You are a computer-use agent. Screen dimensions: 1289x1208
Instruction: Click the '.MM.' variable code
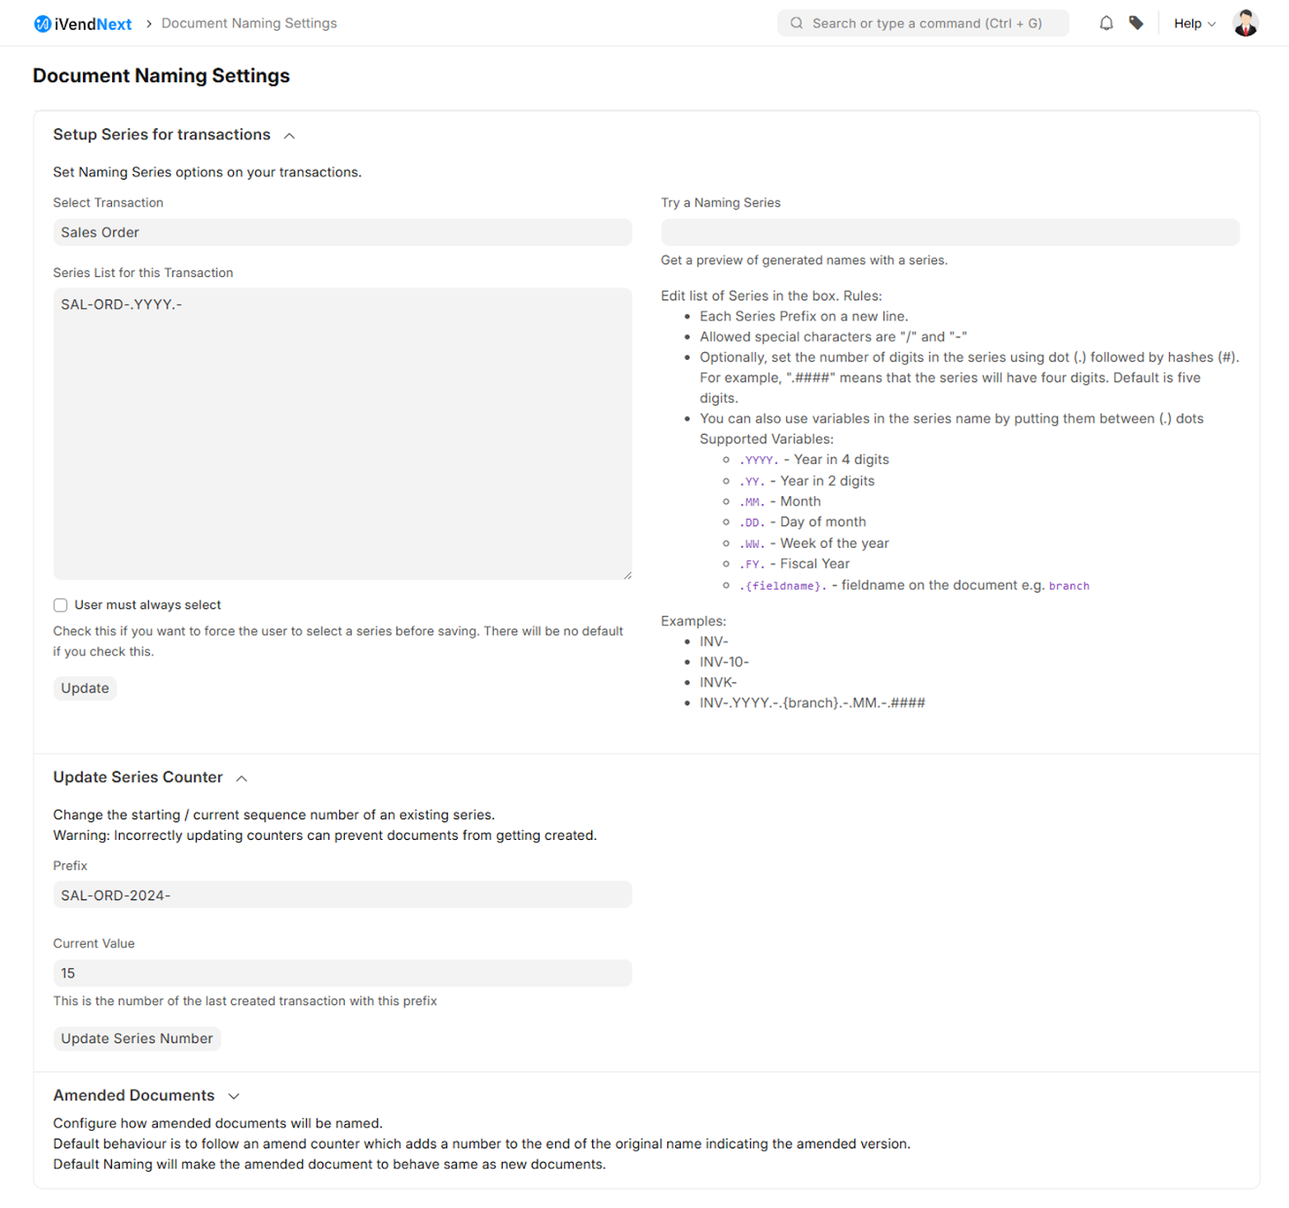752,502
